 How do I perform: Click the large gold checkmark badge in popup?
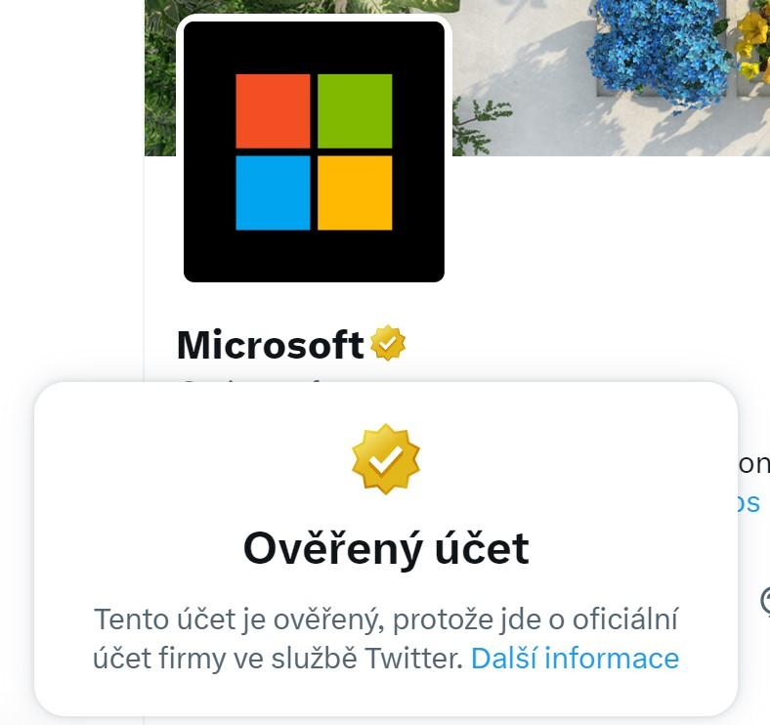[386, 459]
